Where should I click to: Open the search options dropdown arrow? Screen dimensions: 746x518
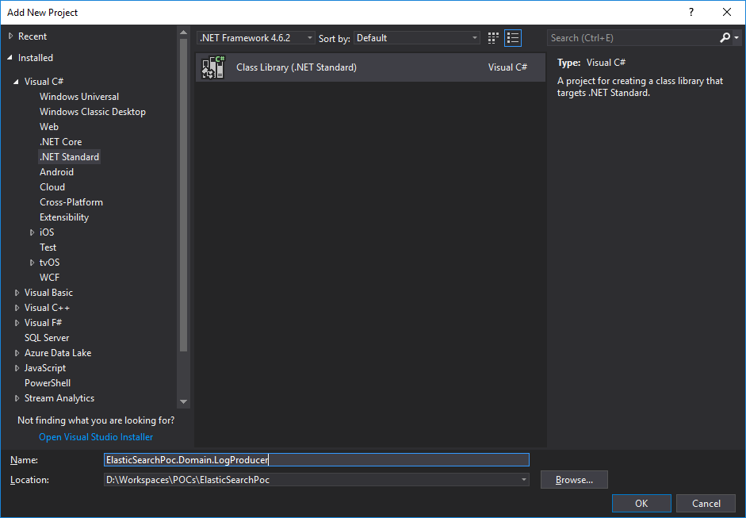tap(736, 37)
